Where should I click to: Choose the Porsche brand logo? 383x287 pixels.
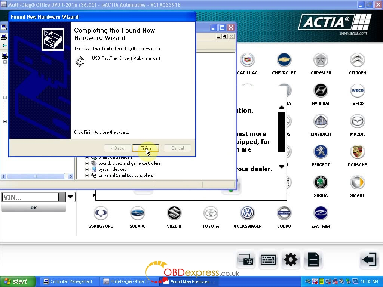tap(357, 152)
